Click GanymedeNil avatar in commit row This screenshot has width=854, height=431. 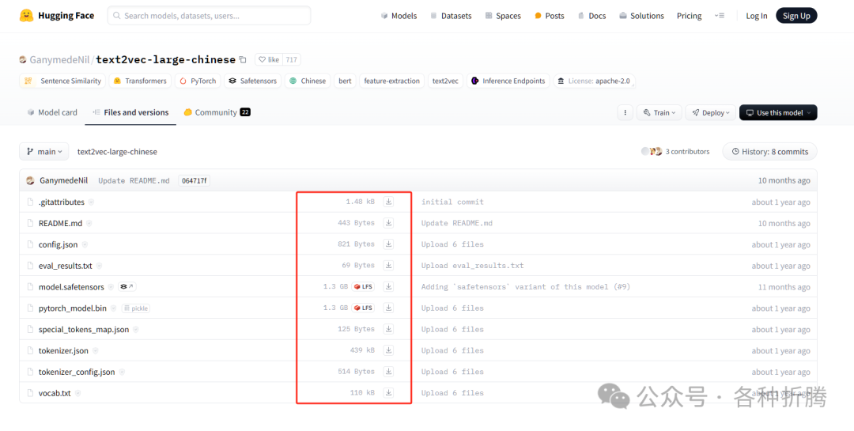pos(31,180)
